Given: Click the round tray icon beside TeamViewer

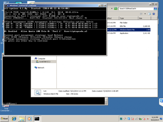Looking at the screenshot, I should pos(125,118).
